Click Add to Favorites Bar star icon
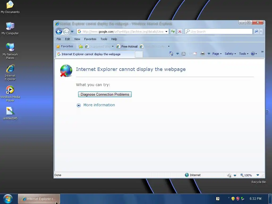 point(81,46)
